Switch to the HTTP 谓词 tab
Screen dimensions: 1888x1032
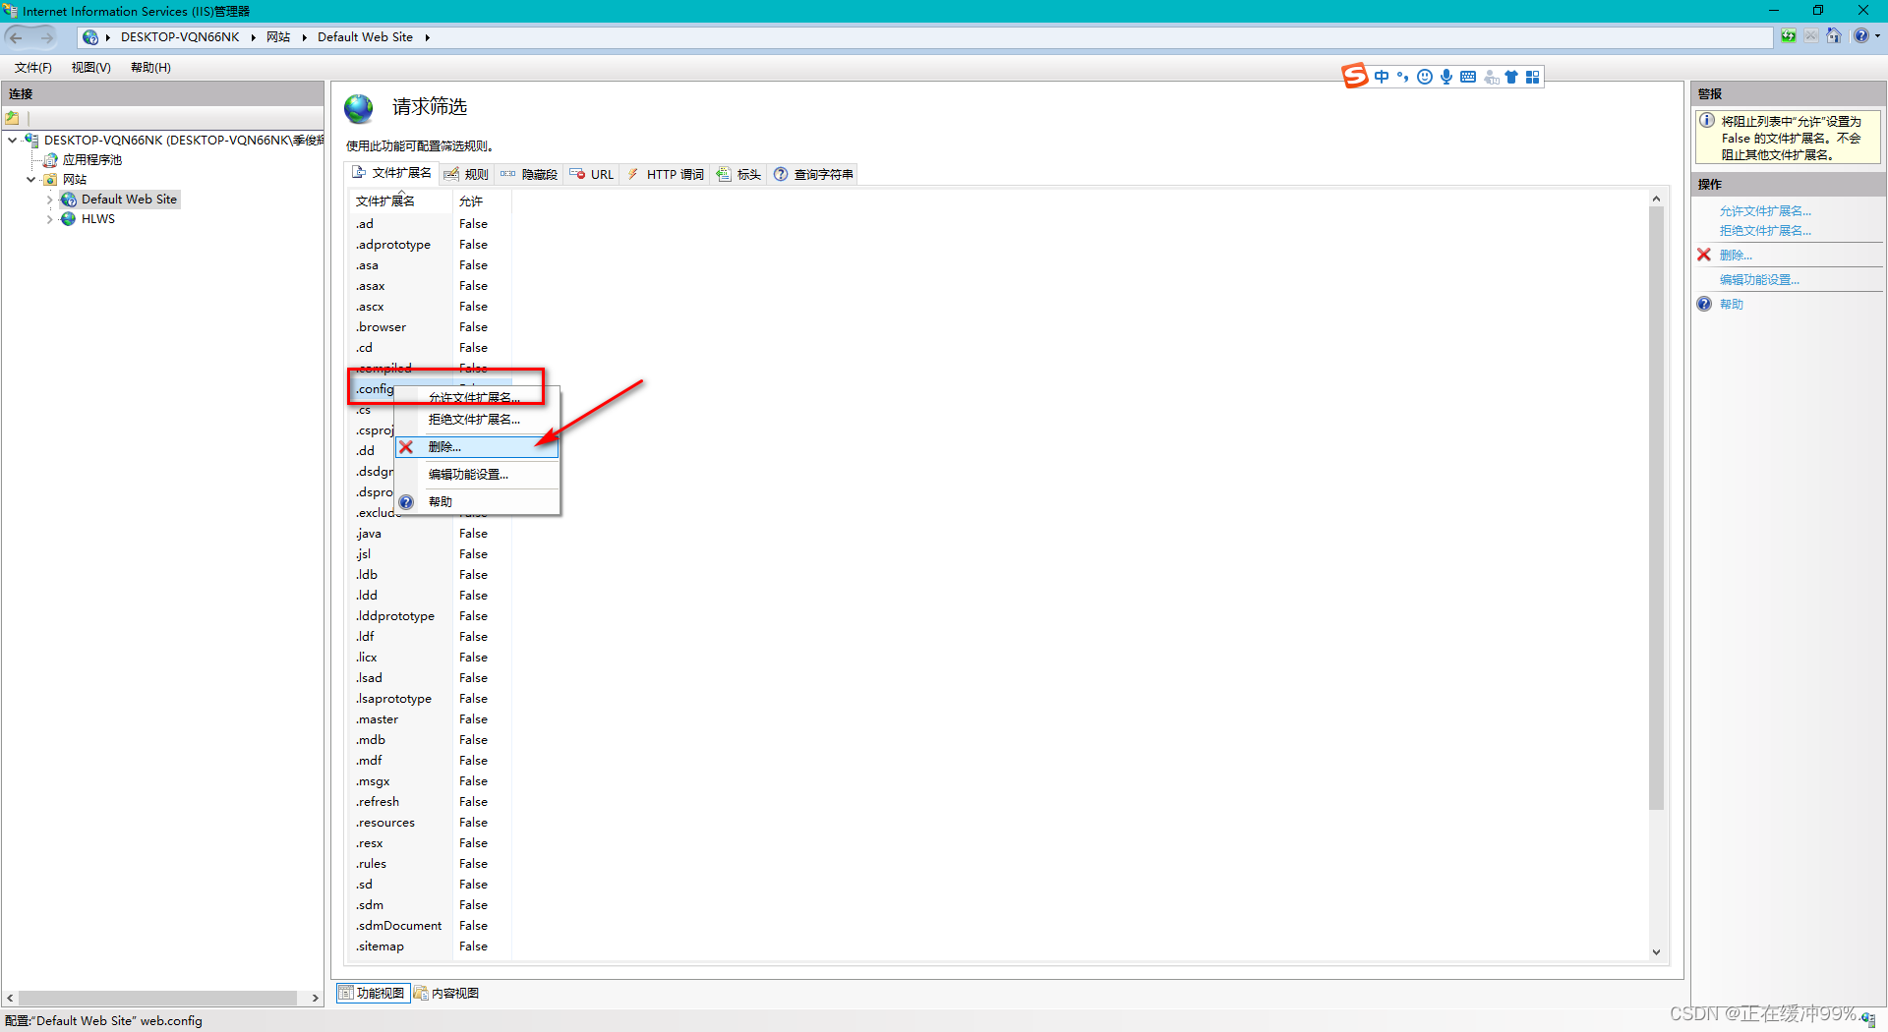tap(666, 174)
